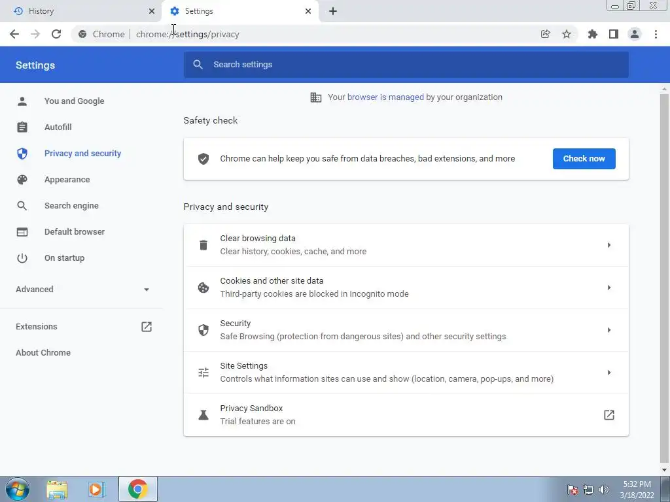Expand the Site Settings row arrow
The height and width of the screenshot is (502, 670).
coord(609,373)
